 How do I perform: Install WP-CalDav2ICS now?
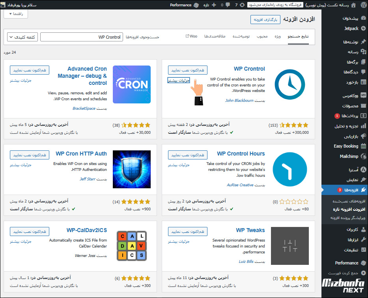pos(30,232)
